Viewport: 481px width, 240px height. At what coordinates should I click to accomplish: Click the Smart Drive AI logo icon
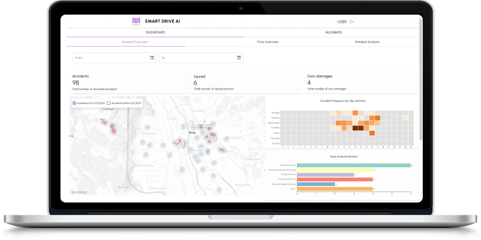(135, 21)
